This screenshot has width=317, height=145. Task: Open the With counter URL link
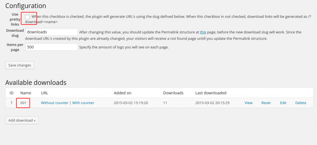(x=83, y=103)
